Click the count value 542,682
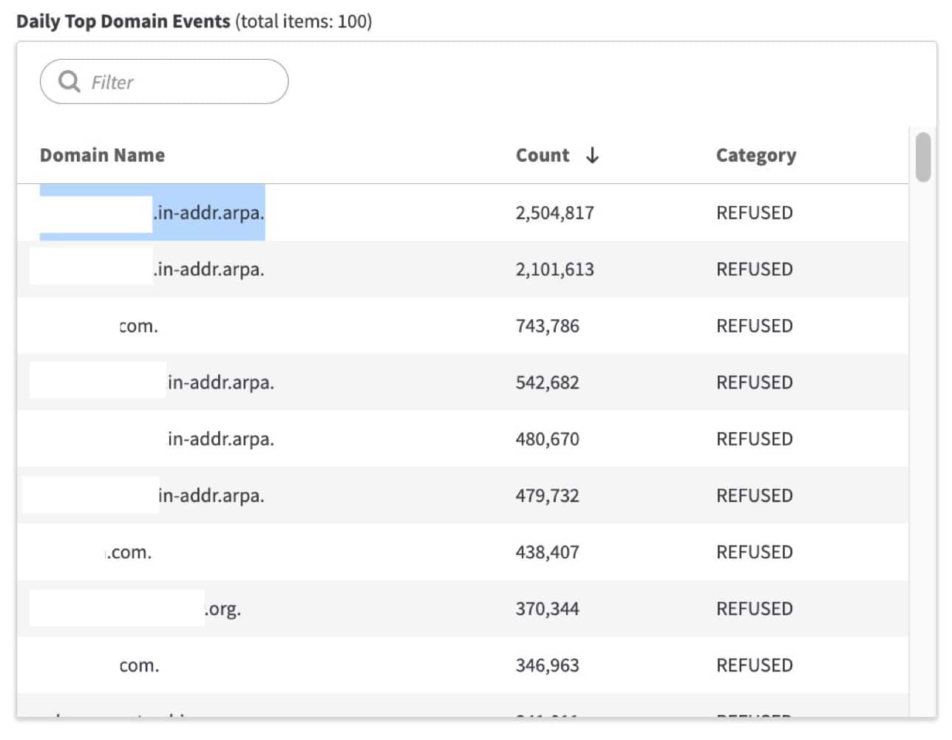 click(547, 383)
